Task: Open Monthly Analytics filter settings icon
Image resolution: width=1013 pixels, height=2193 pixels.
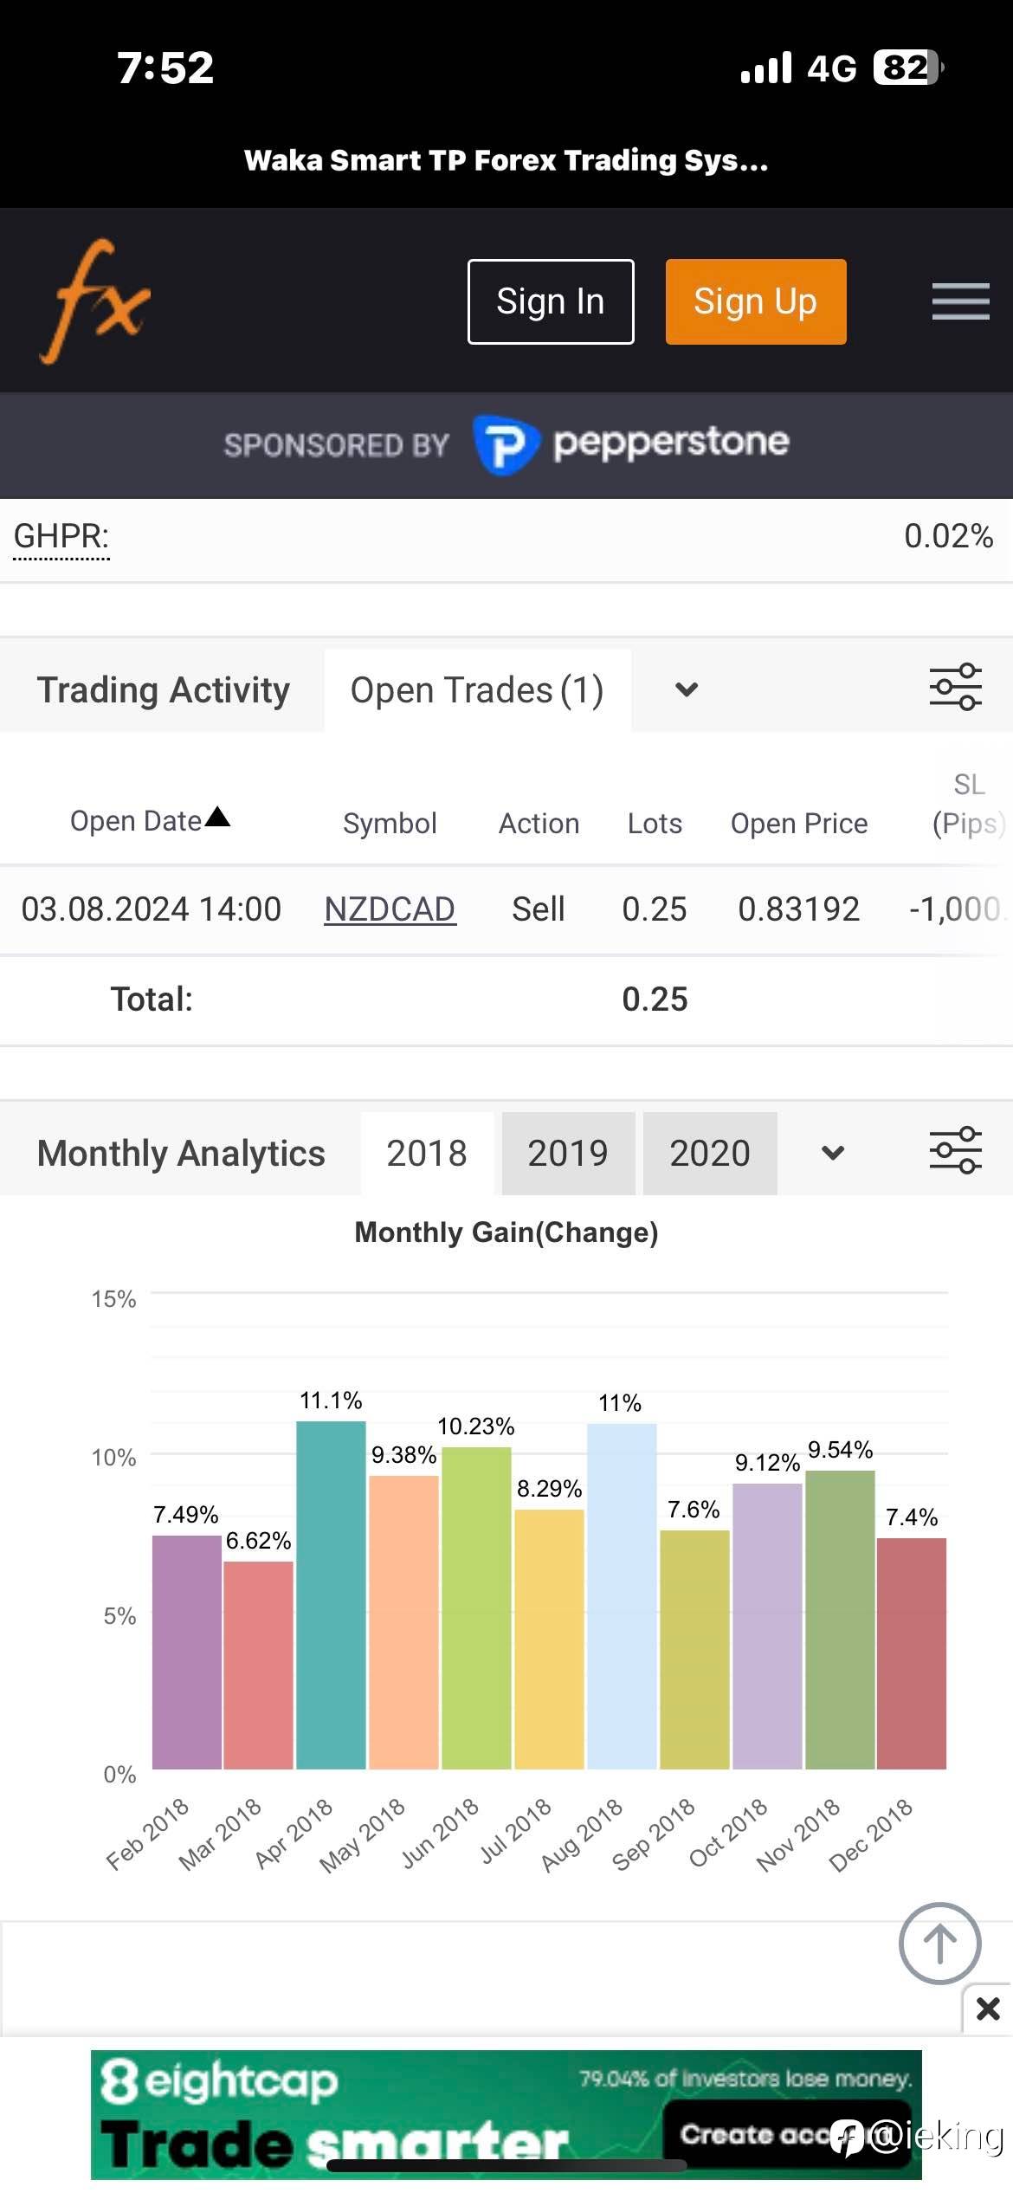Action: (955, 1151)
